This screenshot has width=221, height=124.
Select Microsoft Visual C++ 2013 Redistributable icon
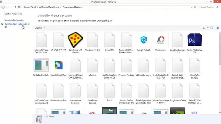(75, 65)
